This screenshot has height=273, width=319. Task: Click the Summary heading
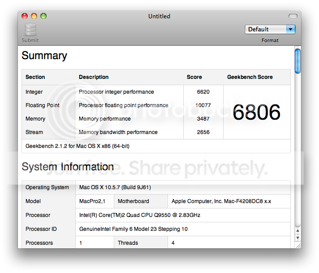coord(44,56)
